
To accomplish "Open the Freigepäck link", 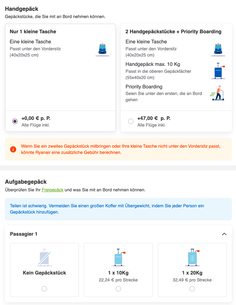I will tap(53, 190).
